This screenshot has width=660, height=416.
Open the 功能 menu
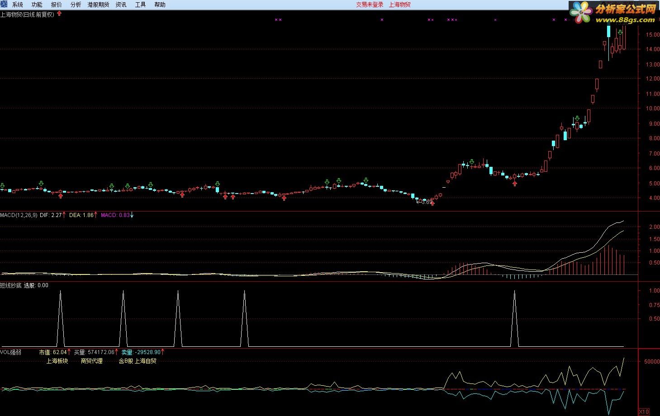[37, 5]
